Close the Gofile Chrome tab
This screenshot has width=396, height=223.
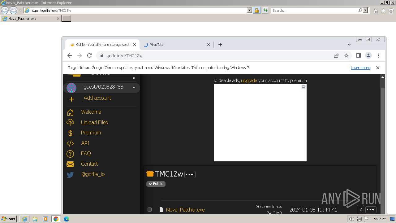point(135,45)
